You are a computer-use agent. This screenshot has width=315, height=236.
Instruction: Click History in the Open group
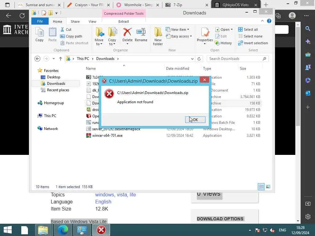[x=223, y=43]
